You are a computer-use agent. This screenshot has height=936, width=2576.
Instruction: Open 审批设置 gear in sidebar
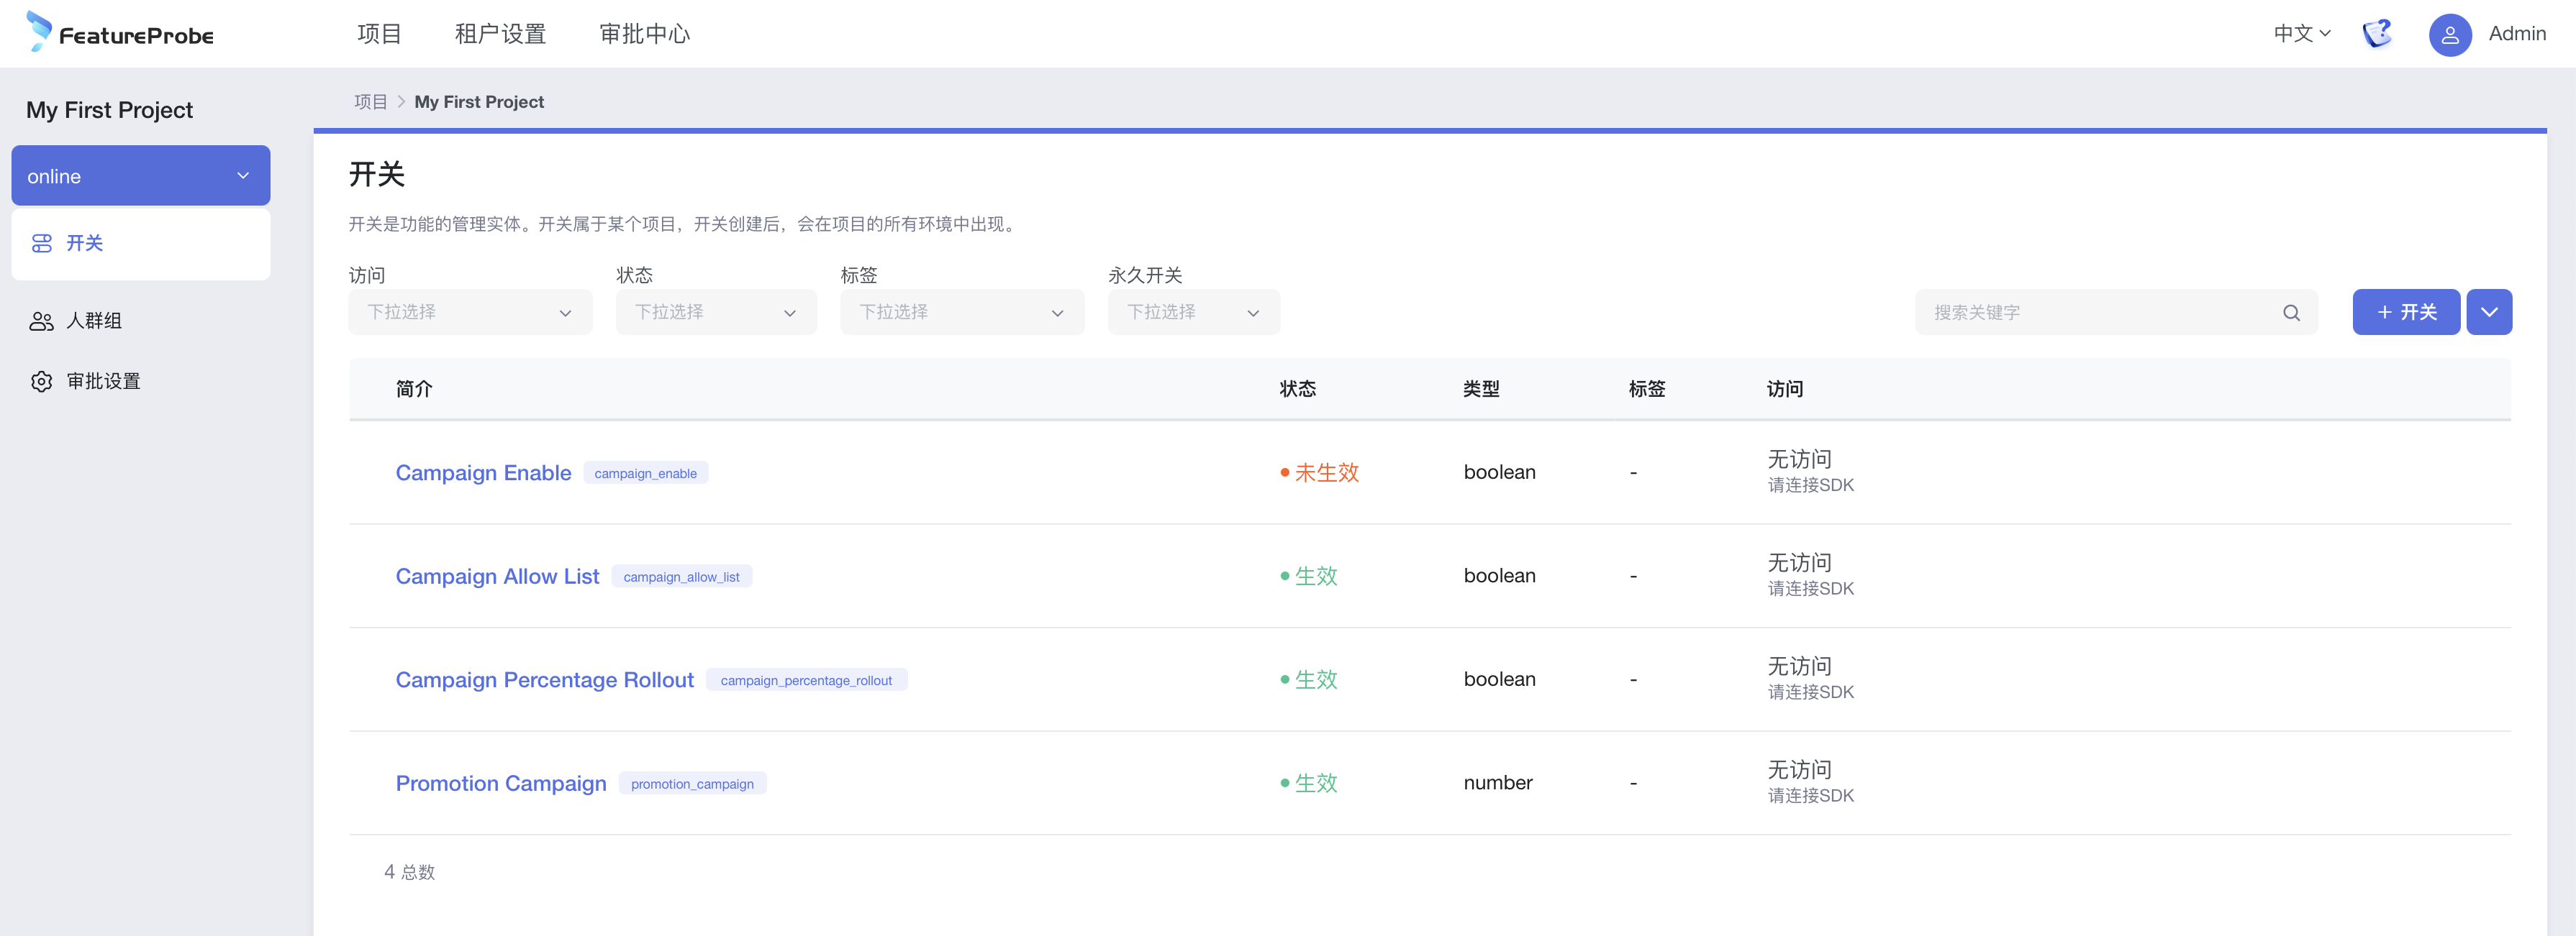pos(102,380)
